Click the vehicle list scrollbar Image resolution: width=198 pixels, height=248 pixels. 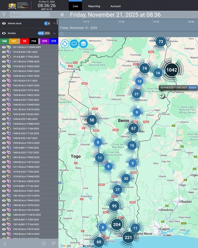pyautogui.click(x=57, y=22)
